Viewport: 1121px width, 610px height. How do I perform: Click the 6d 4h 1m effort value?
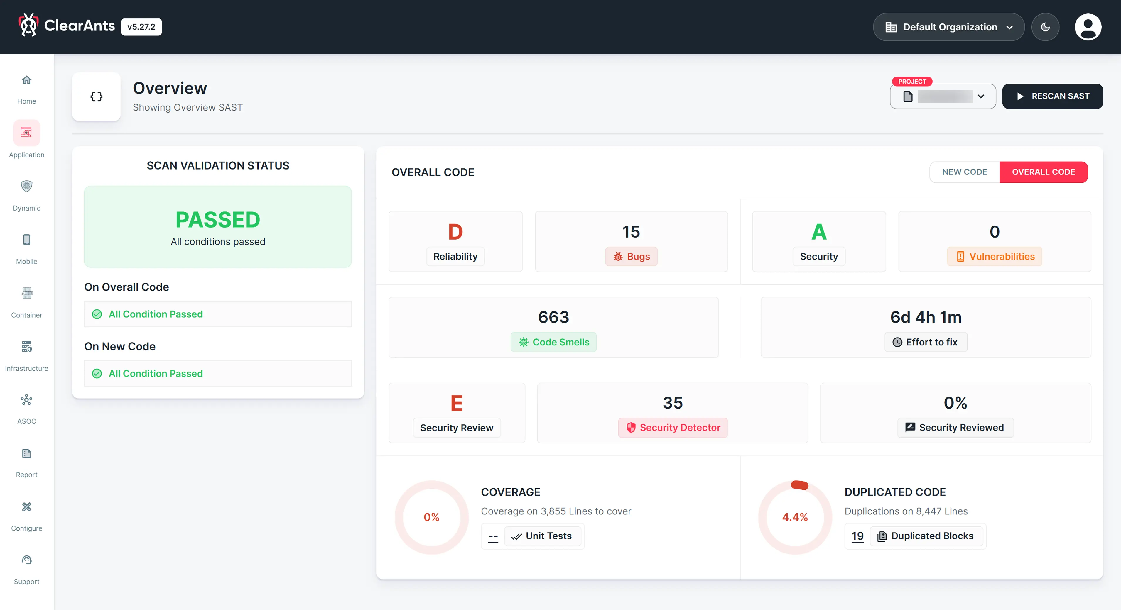[x=926, y=317]
